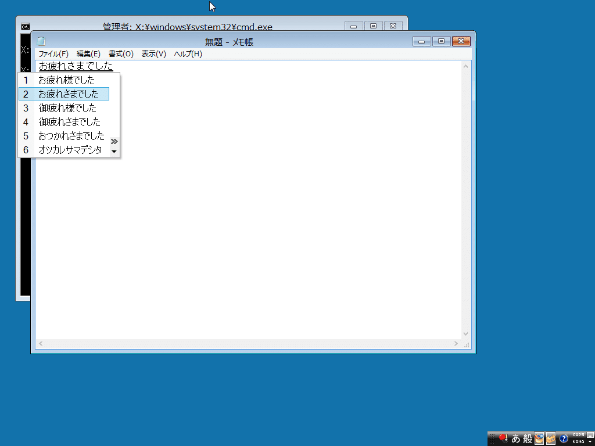The width and height of the screenshot is (595, 446).
Task: Expand candidate list with double chevron
Action: click(114, 142)
